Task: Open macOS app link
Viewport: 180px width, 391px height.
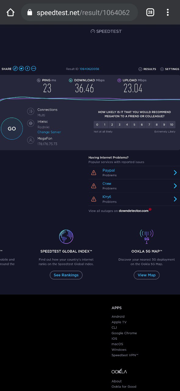Action: tap(117, 344)
